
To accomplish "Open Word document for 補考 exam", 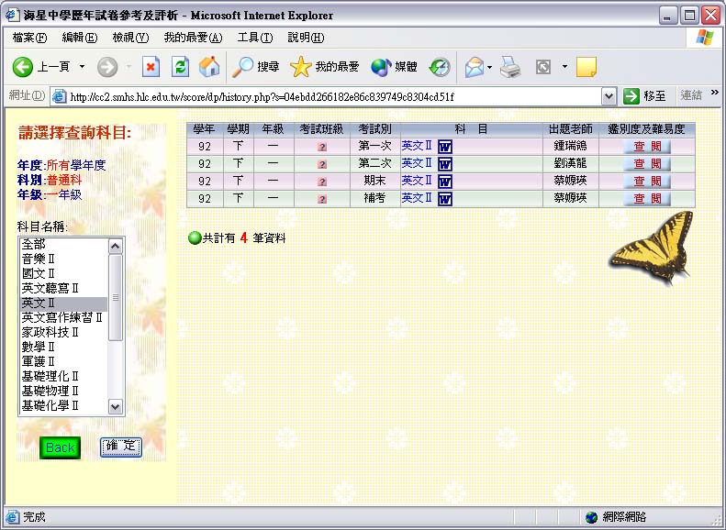I will (x=444, y=199).
